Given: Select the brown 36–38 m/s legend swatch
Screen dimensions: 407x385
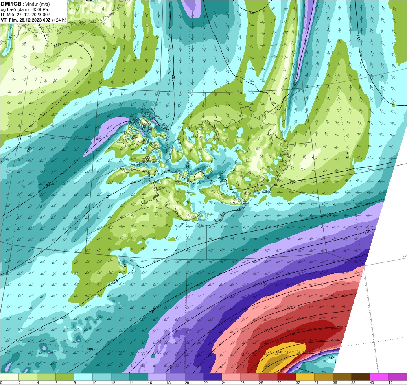Looking at the screenshot, I should coord(342,377).
